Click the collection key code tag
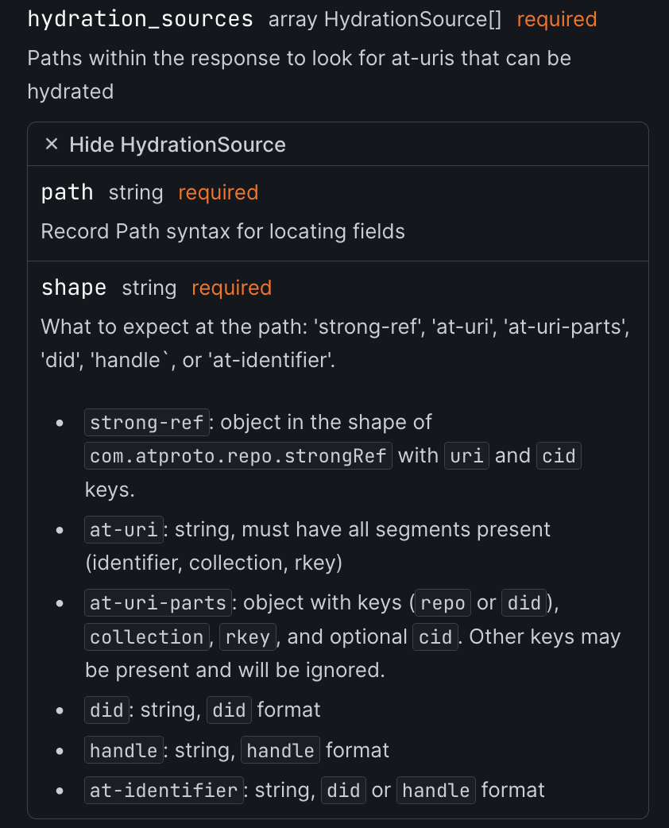 pyautogui.click(x=147, y=637)
